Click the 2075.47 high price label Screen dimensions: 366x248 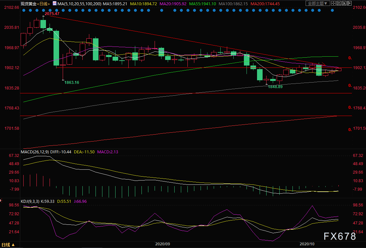[52, 13]
